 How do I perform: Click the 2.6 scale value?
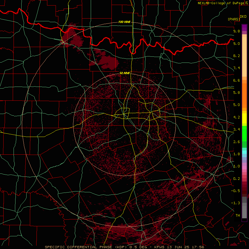pos(237,142)
